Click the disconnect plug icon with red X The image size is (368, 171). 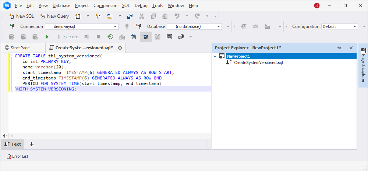(x=139, y=26)
